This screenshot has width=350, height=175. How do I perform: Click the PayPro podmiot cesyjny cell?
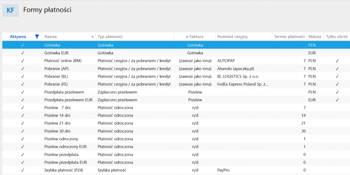223,170
